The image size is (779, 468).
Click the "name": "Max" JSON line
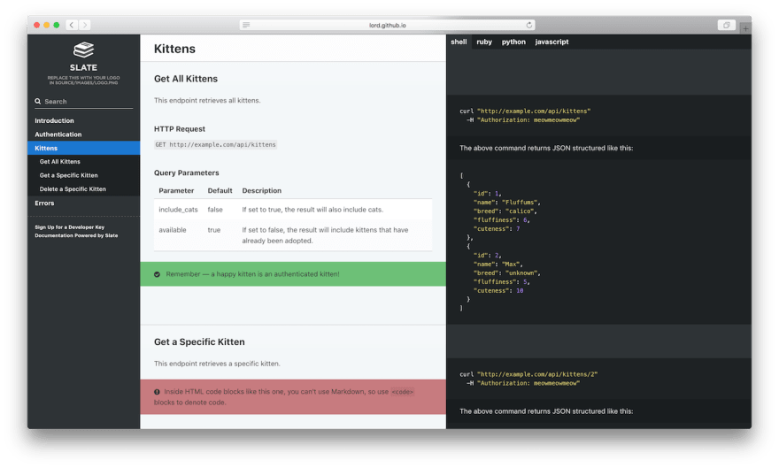coord(497,265)
